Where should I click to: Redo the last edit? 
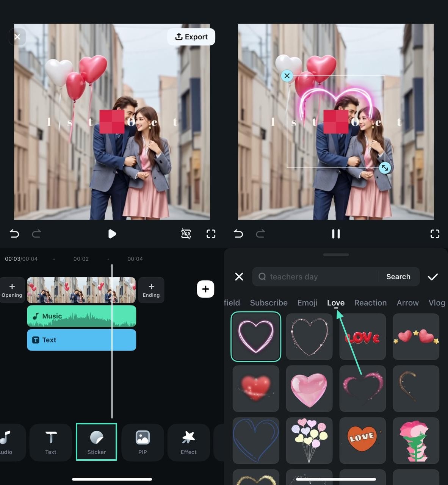(x=36, y=234)
